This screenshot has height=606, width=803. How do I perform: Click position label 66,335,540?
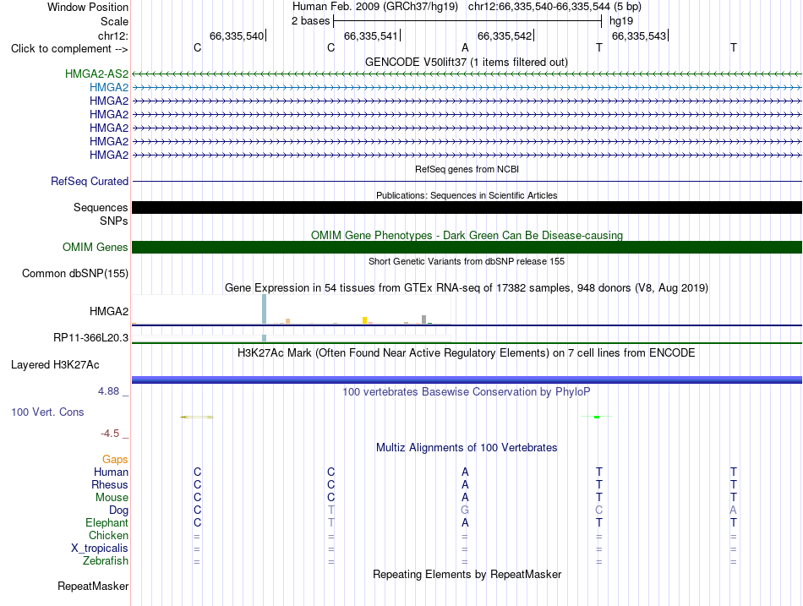237,36
